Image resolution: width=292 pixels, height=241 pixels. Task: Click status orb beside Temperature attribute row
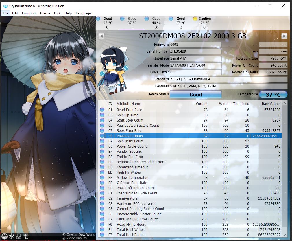102,198
